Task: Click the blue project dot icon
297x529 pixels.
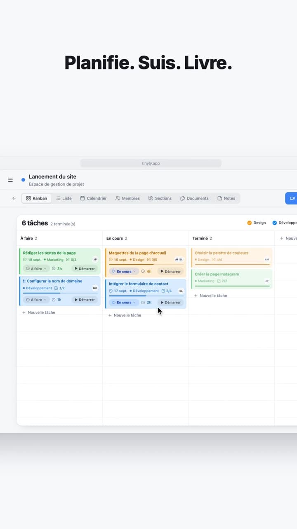Action: pos(23,180)
